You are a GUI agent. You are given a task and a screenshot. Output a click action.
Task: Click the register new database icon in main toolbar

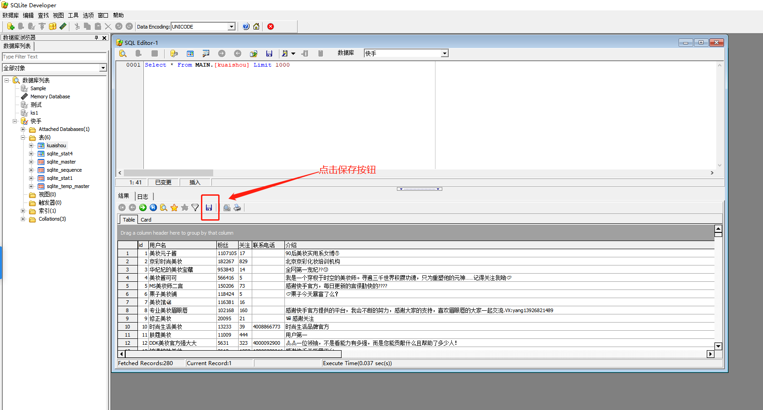tap(10, 26)
